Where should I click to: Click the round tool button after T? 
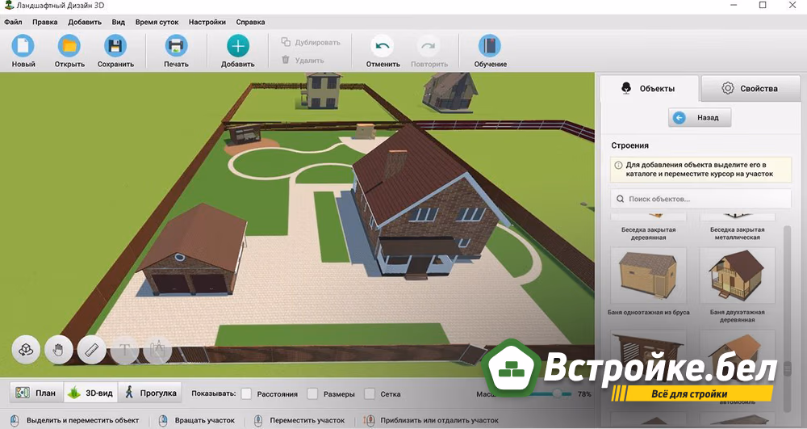pyautogui.click(x=157, y=350)
